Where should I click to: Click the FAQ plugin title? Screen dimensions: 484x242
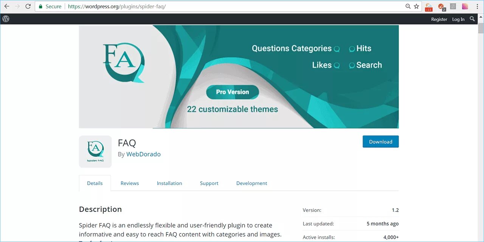[x=127, y=143]
